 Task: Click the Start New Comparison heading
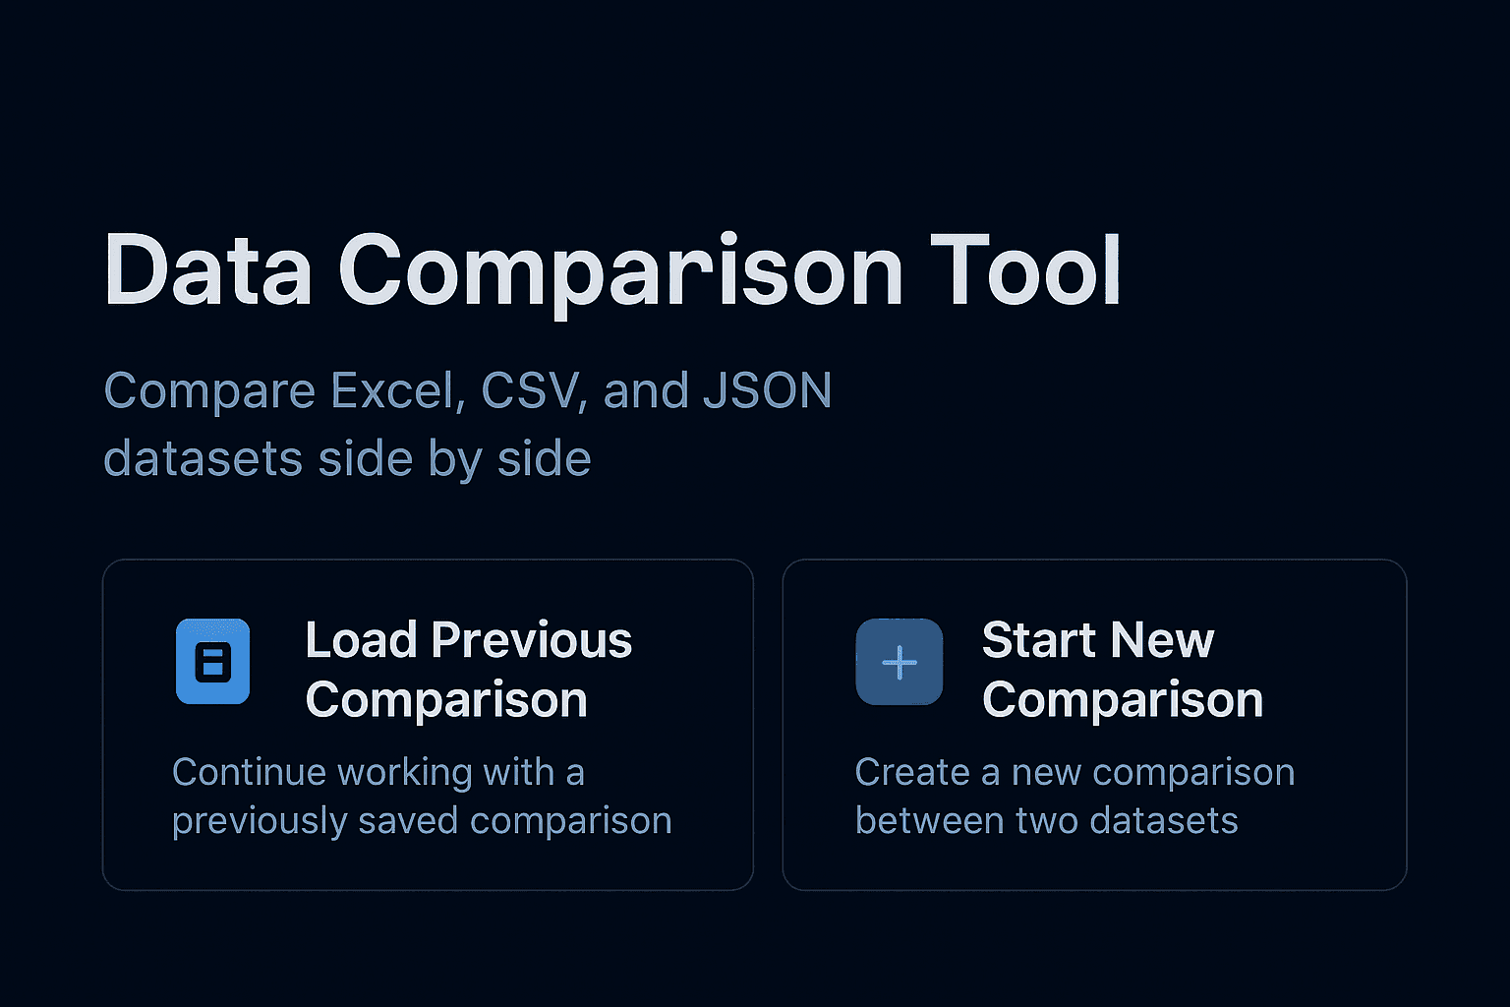click(x=1122, y=670)
